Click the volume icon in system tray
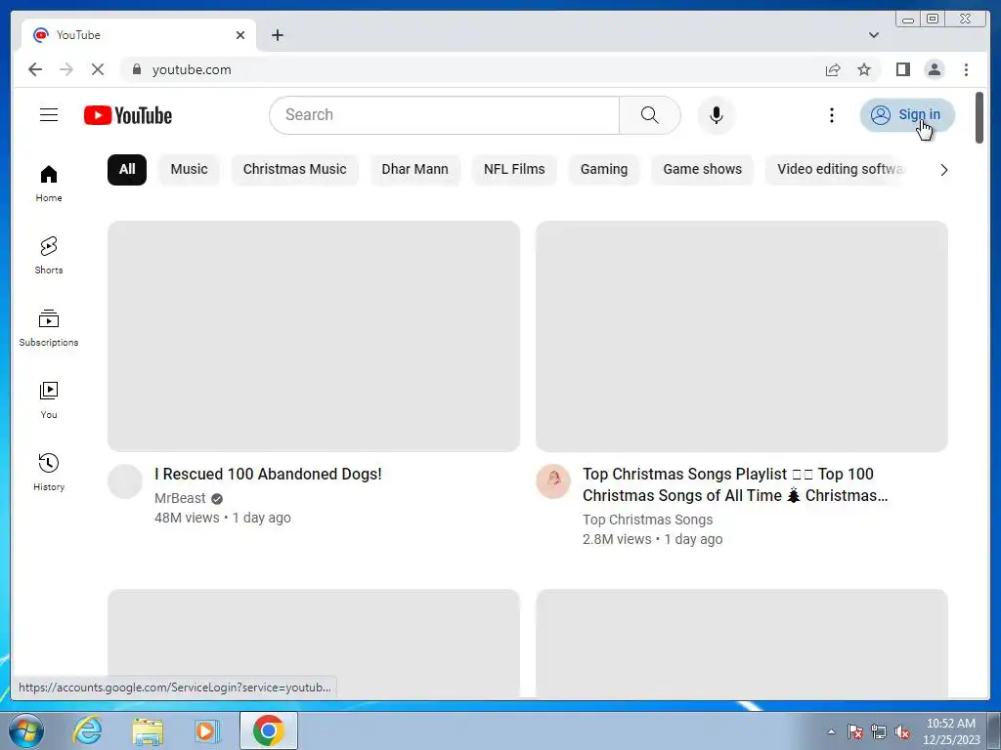The image size is (1001, 750). point(902,732)
